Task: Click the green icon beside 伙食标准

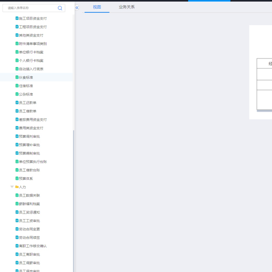Action: [17, 77]
